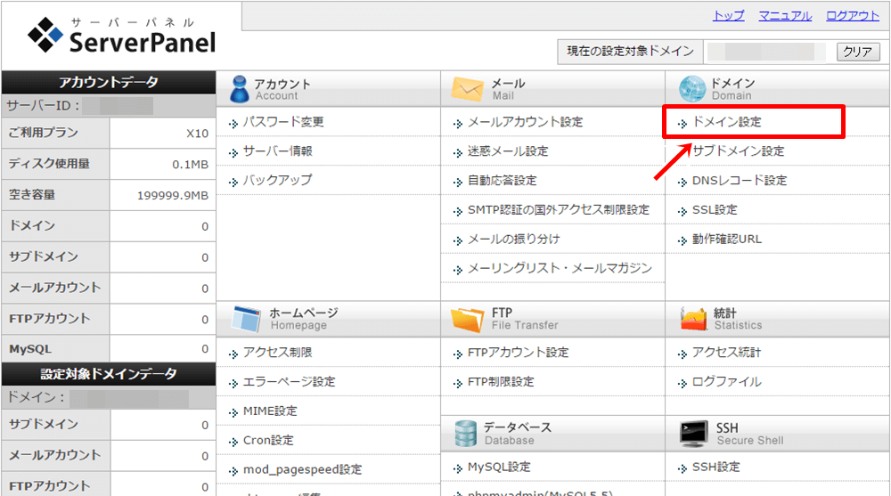Click the FTP folder icon
The image size is (891, 496).
tap(467, 319)
